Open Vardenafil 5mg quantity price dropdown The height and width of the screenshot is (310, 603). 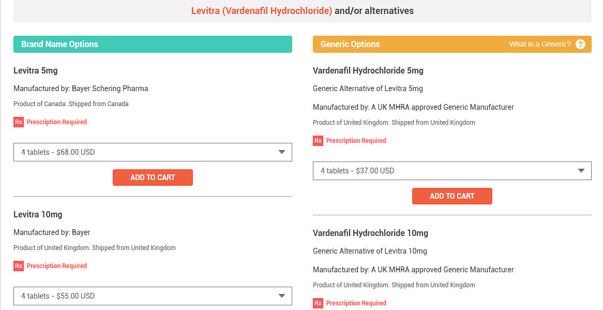[452, 171]
